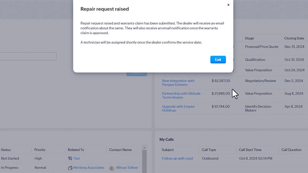Click the Related To column header
Image resolution: width=308 pixels, height=173 pixels.
76,150
